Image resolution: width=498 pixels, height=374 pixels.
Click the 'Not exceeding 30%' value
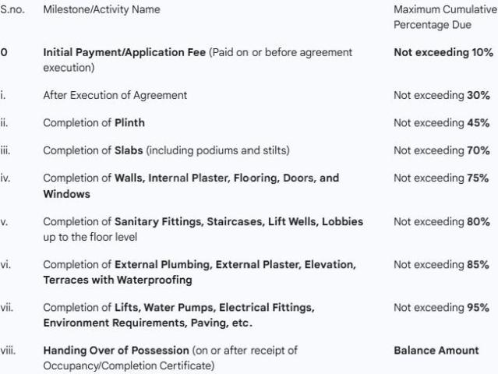point(441,95)
